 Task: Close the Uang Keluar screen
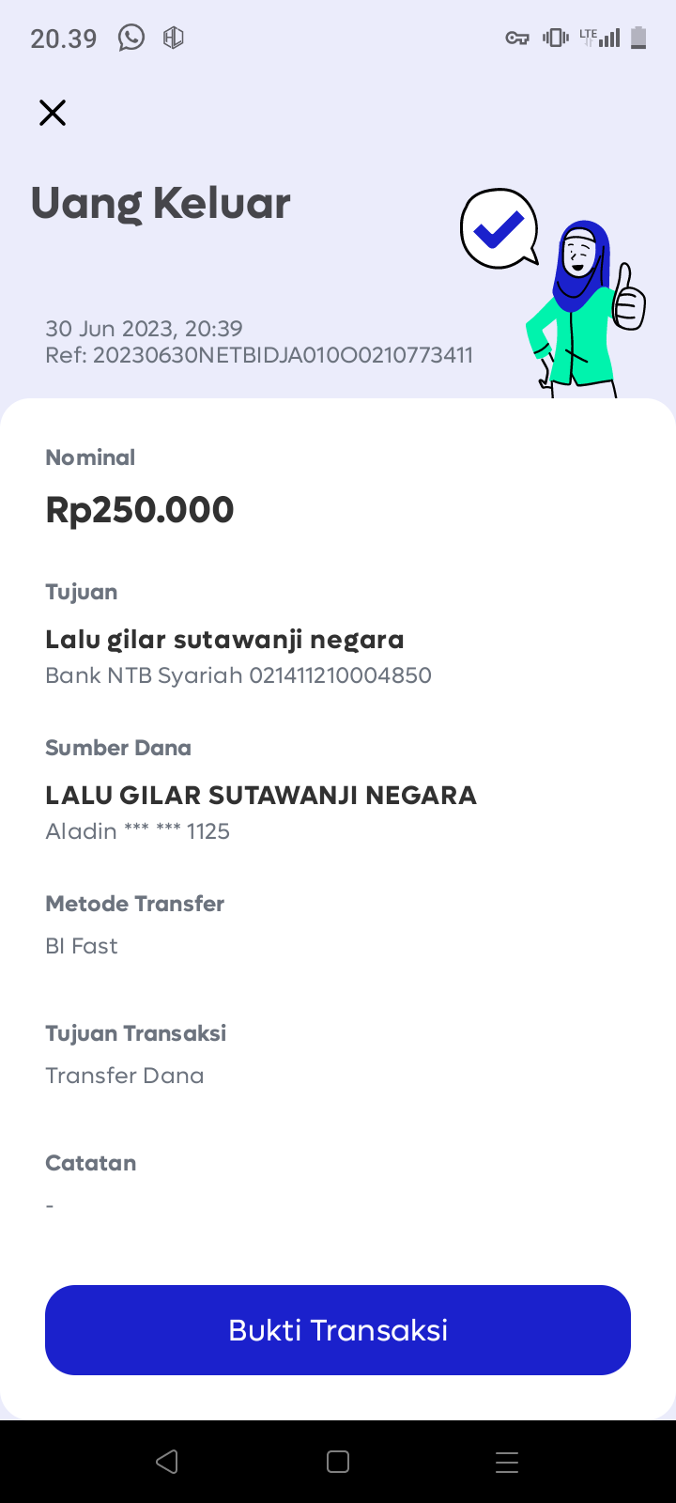tap(53, 113)
